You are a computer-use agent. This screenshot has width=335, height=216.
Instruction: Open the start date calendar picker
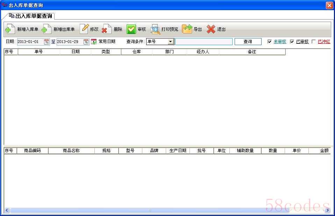(x=47, y=42)
